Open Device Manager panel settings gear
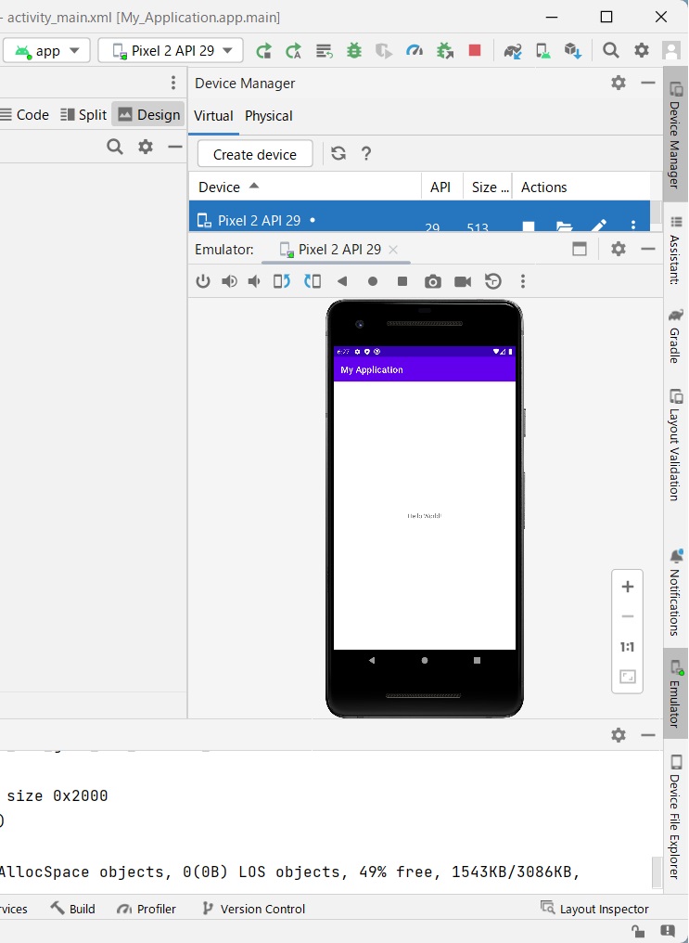The image size is (689, 943). click(619, 83)
